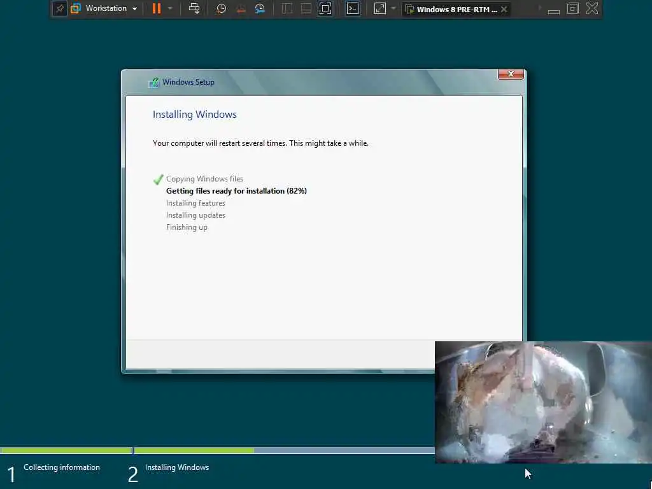Click 'Copying Windows files' step
This screenshot has height=489, width=652.
click(x=204, y=179)
